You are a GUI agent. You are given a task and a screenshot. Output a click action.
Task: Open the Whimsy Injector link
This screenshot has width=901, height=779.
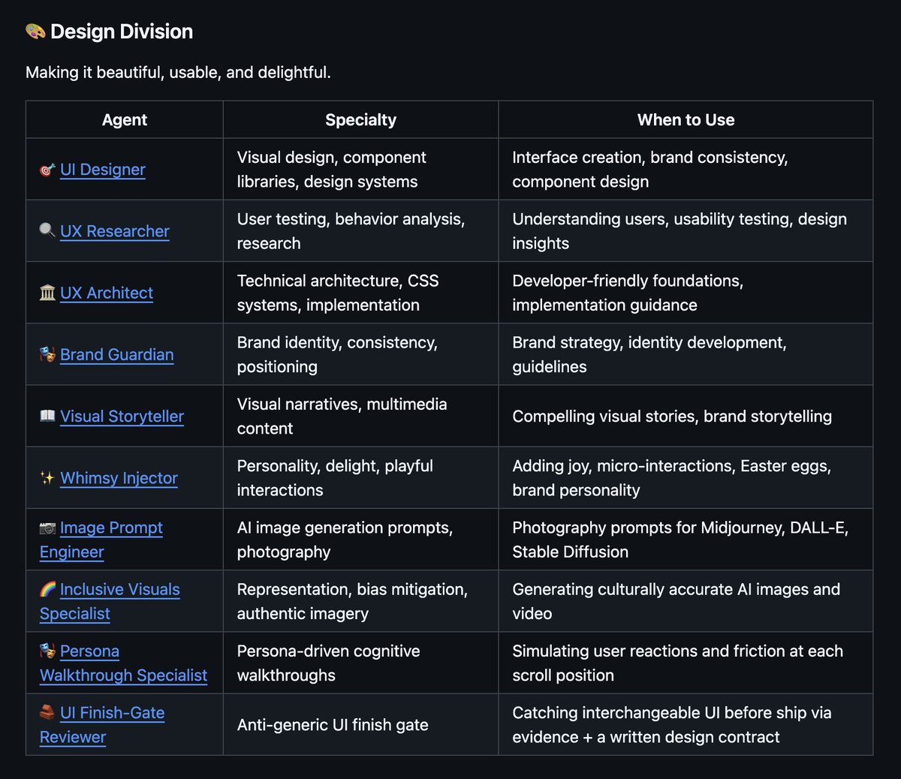coord(119,478)
